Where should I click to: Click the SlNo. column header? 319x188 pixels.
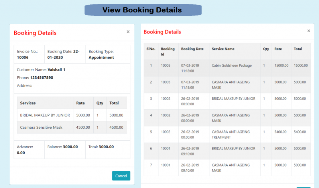click(151, 49)
